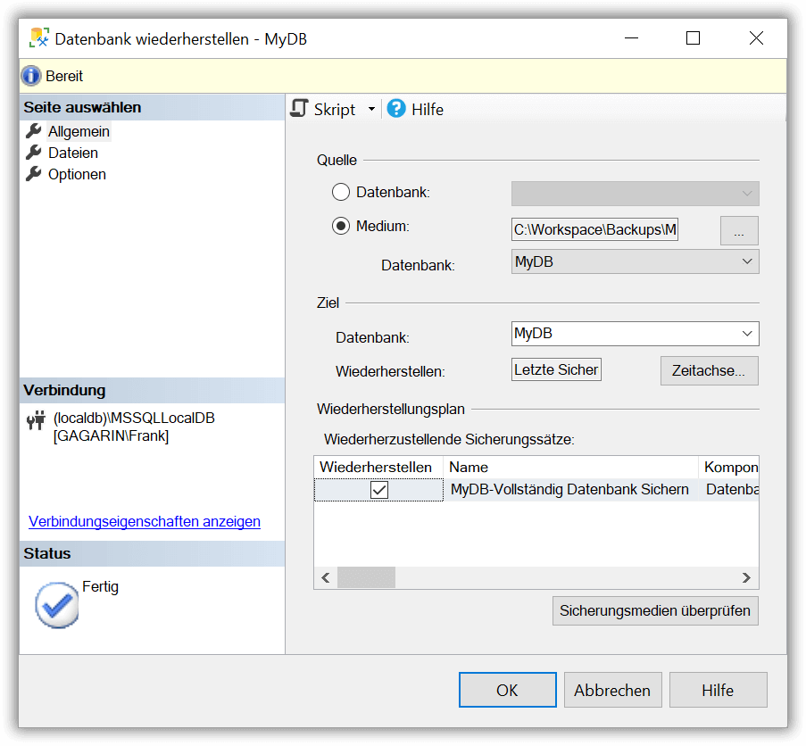Click the blue info icon beside Bereit

click(x=31, y=76)
